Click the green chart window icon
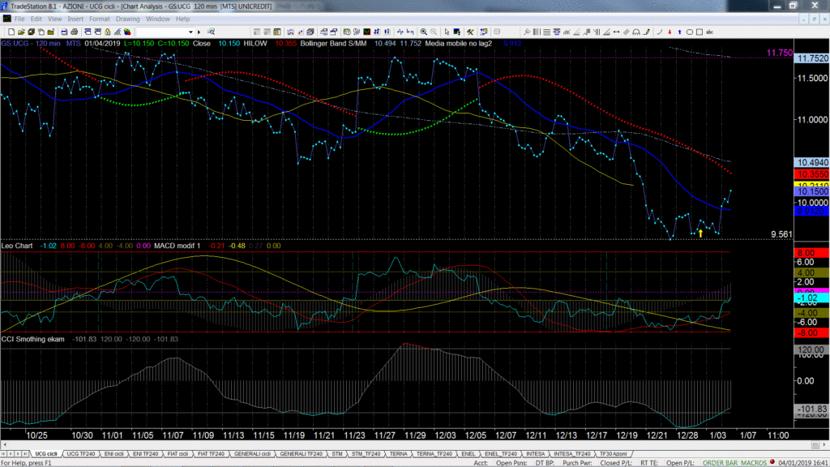Viewport: 830px width, 467px height. pos(366,32)
